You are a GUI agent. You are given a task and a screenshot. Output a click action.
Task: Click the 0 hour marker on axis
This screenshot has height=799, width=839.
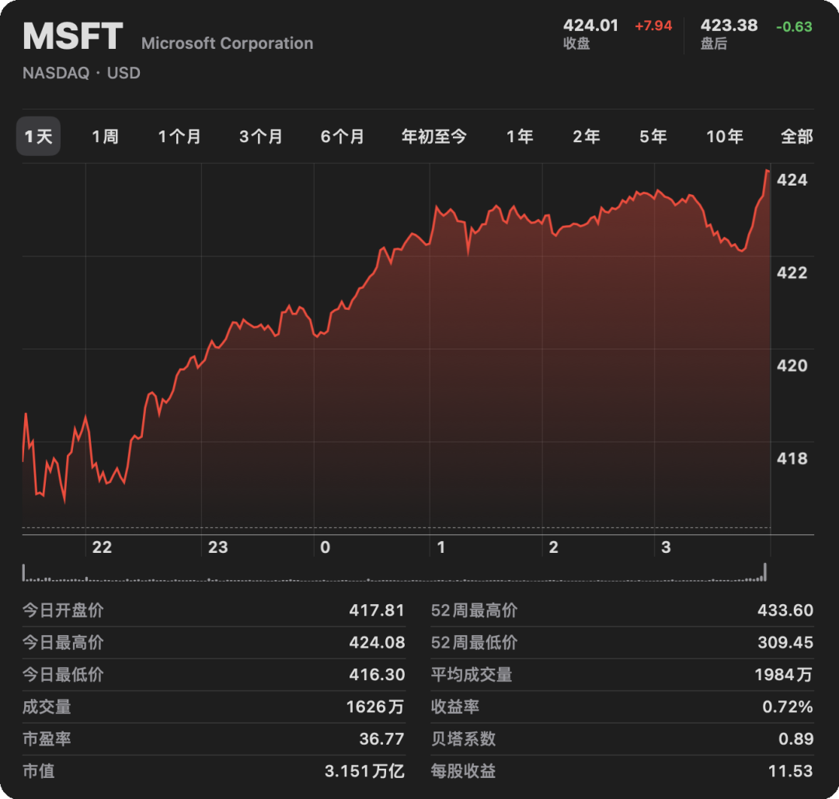click(326, 547)
